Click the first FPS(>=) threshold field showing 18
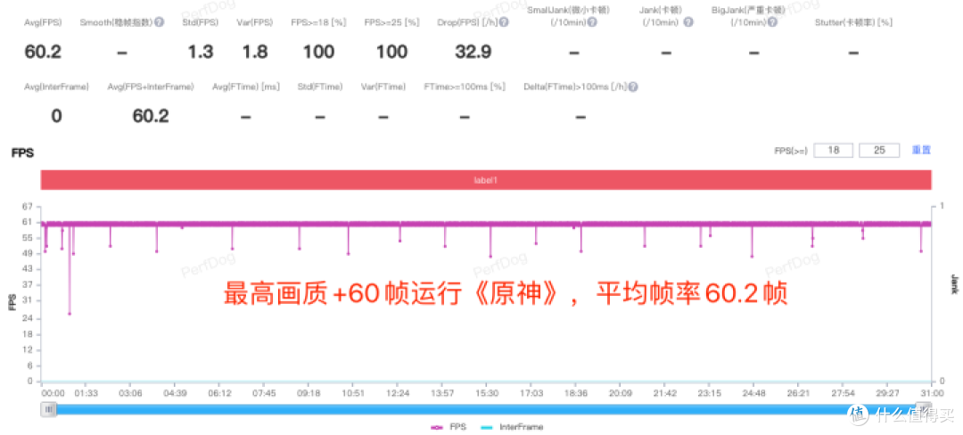 click(834, 151)
